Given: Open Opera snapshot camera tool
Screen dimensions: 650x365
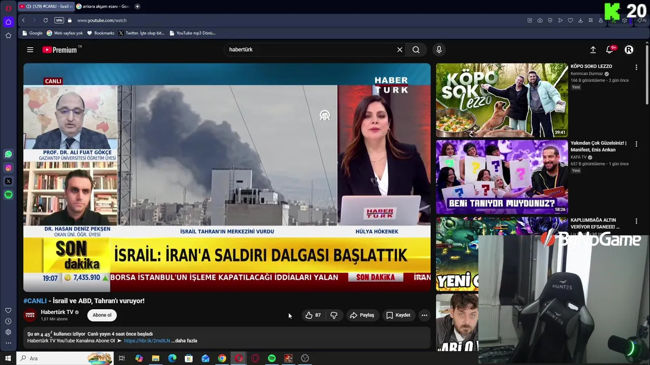Looking at the screenshot, I should 540,20.
